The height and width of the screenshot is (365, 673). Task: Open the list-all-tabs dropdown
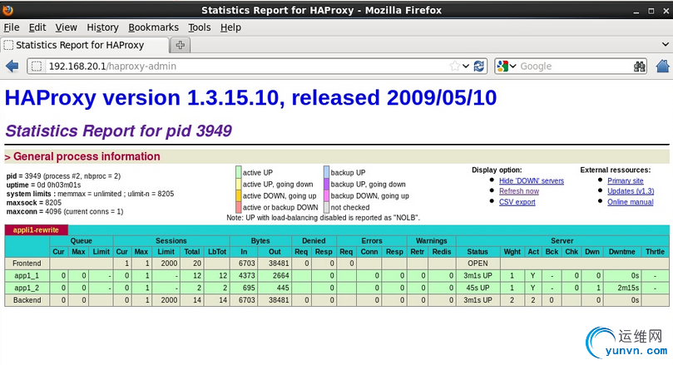click(x=666, y=44)
